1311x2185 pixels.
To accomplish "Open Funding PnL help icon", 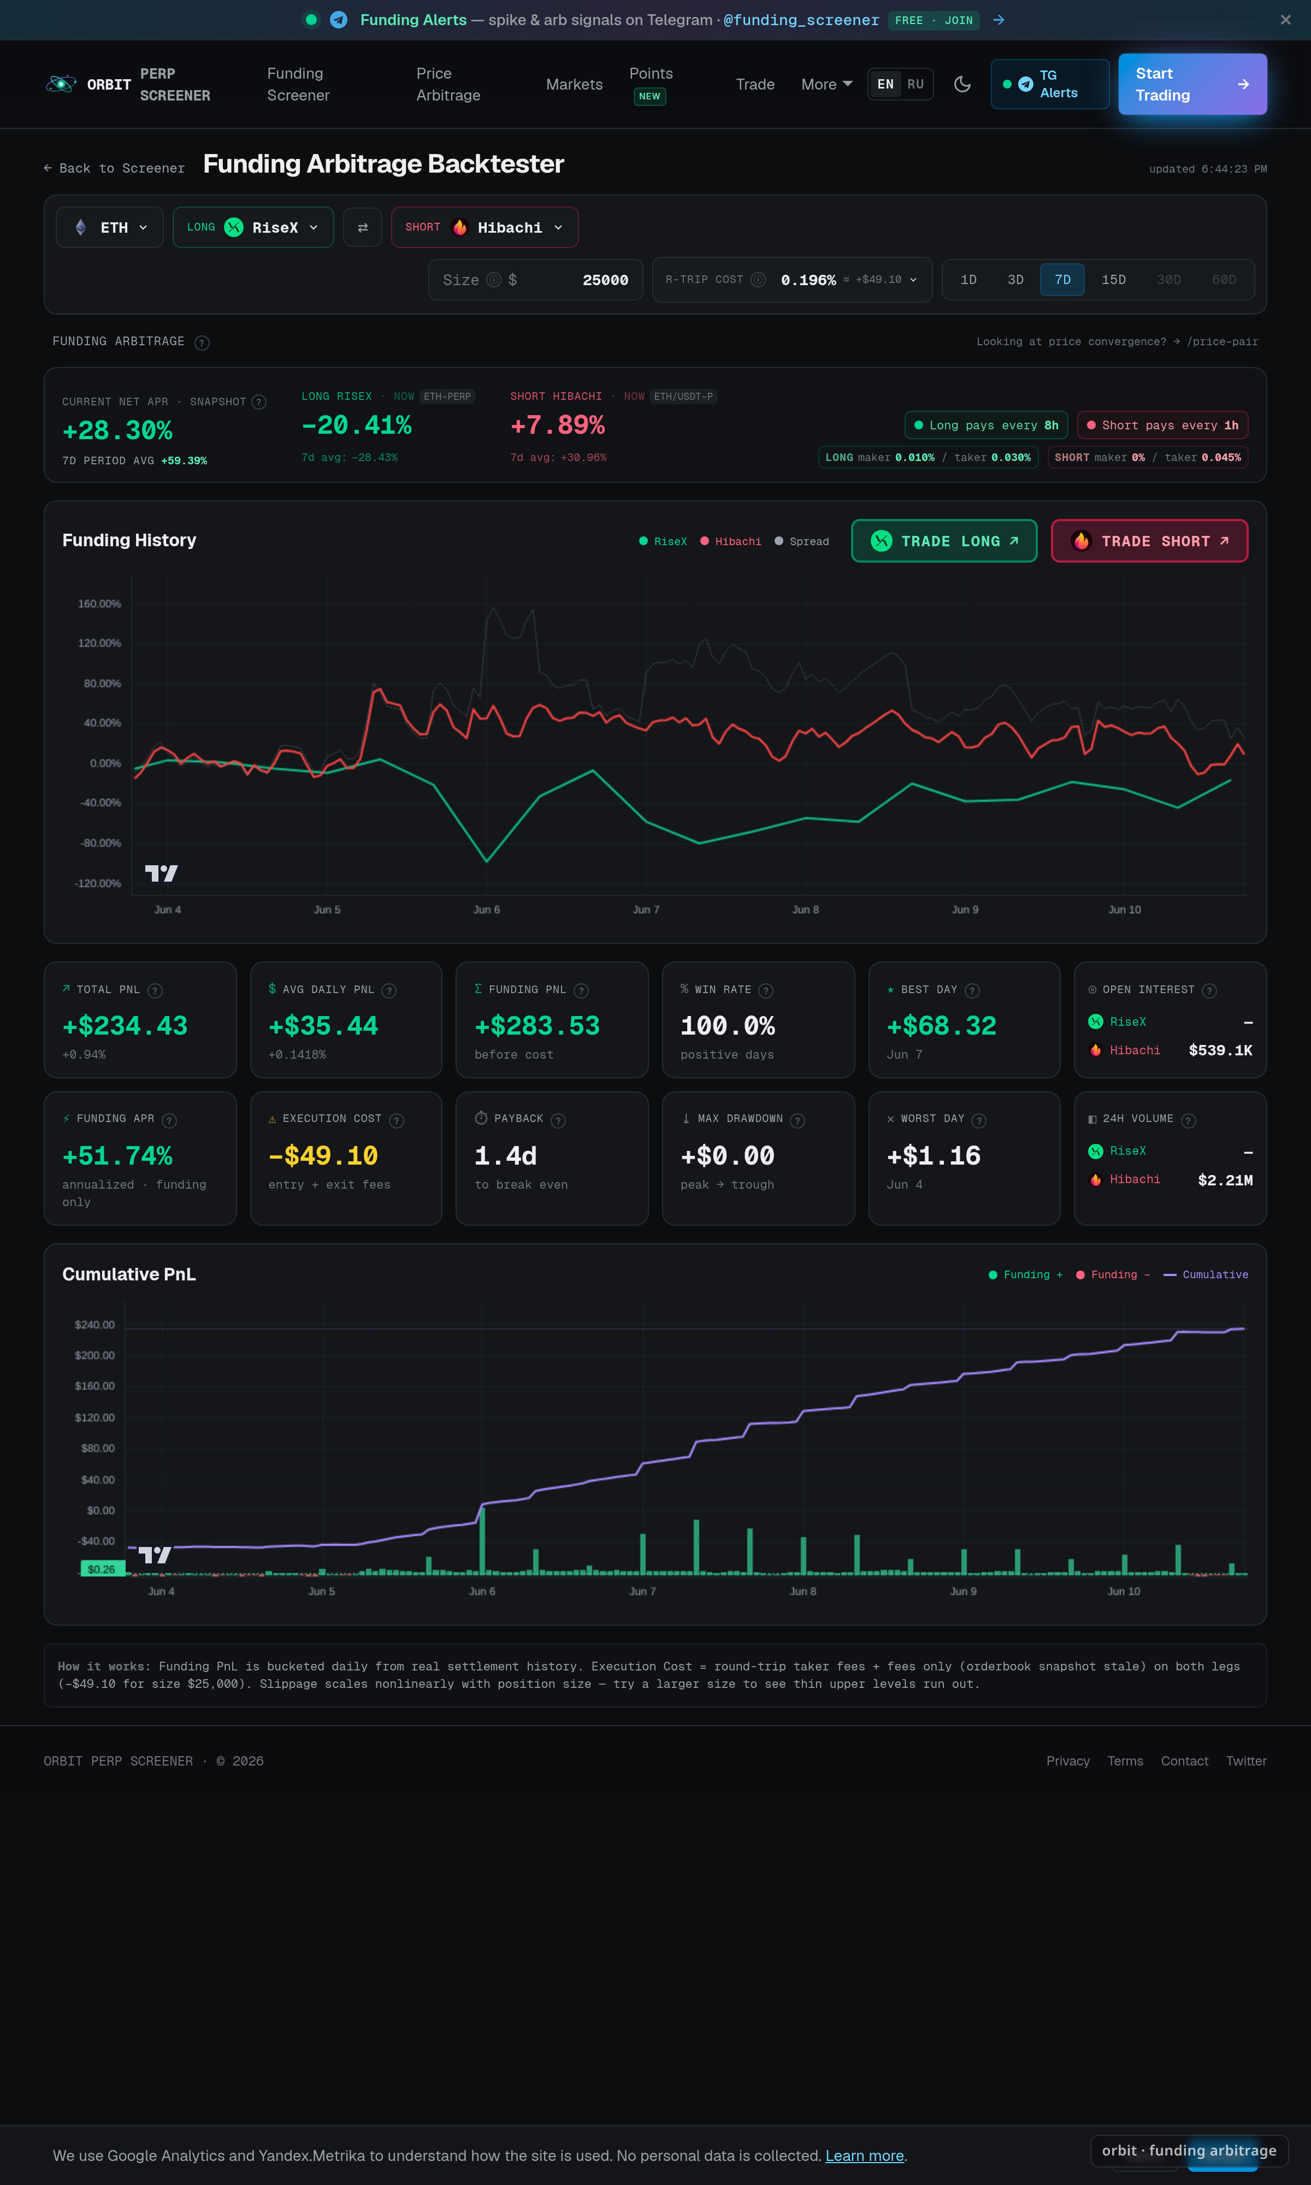I will [x=581, y=991].
